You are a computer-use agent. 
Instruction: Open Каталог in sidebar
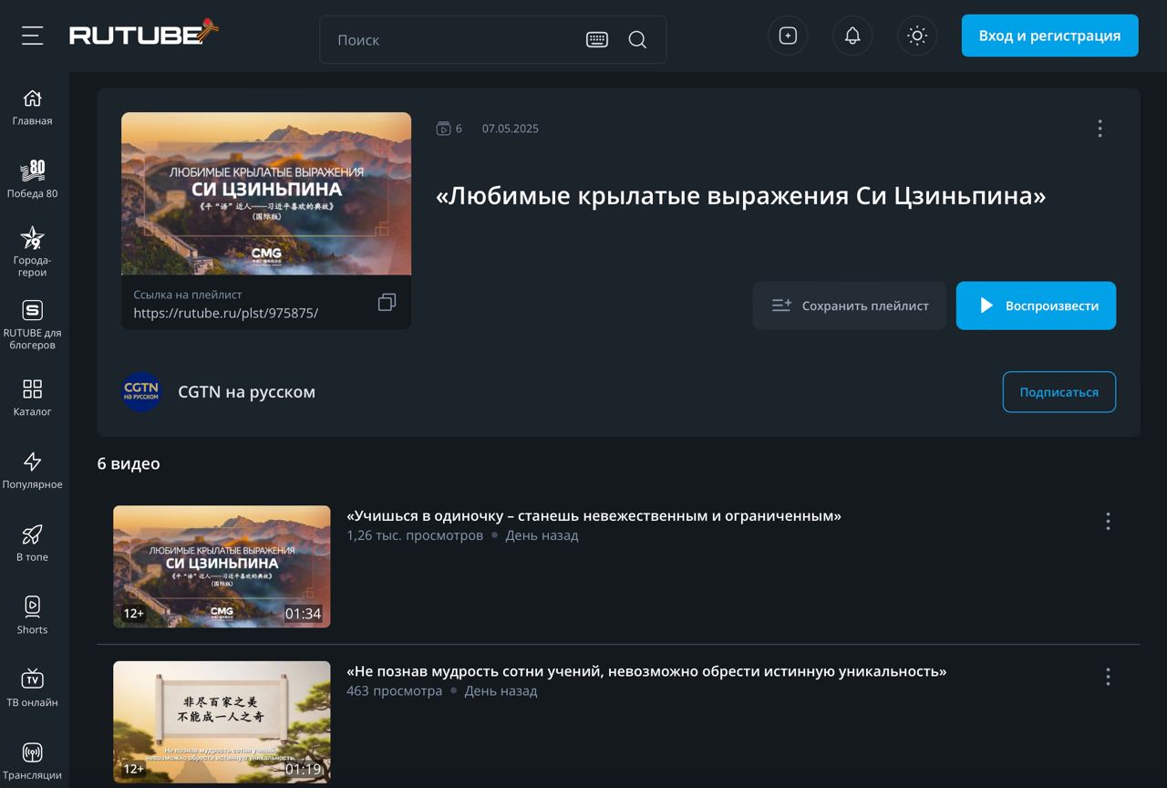pos(32,398)
